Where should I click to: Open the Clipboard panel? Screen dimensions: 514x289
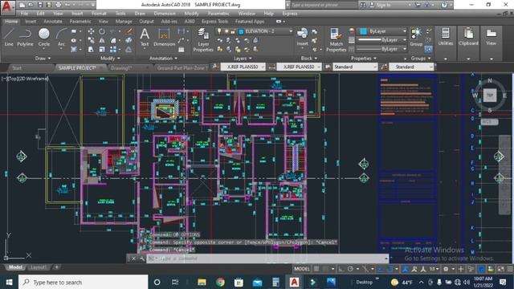coord(468,37)
